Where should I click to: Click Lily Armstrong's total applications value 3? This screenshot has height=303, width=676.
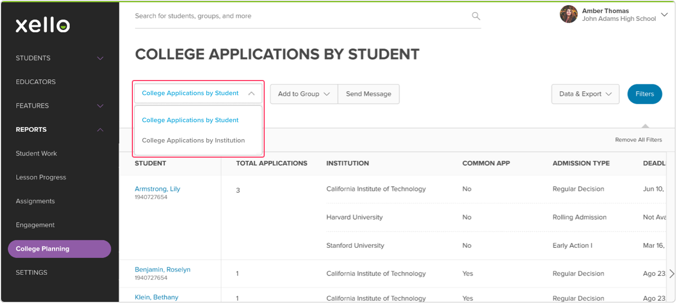[238, 190]
